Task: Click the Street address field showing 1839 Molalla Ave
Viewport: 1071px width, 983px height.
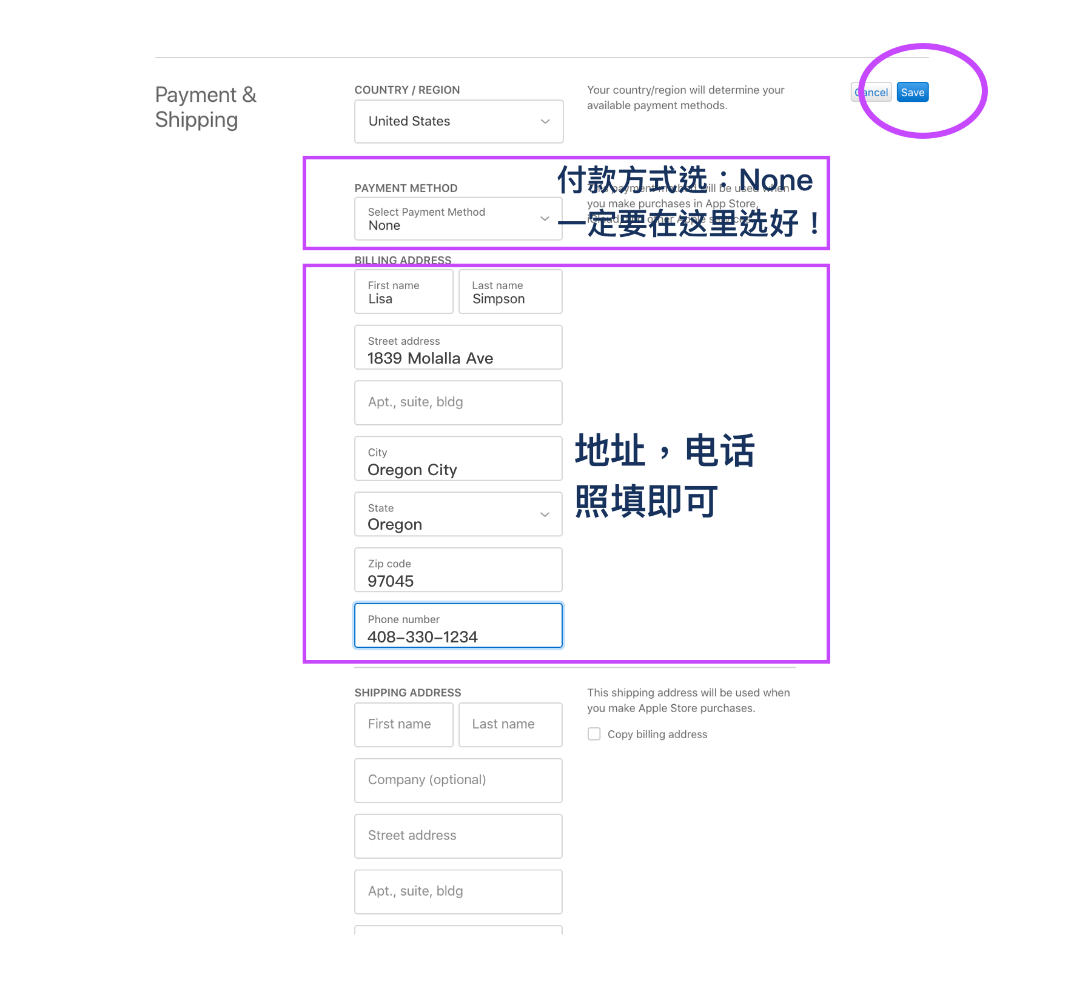Action: (x=458, y=347)
